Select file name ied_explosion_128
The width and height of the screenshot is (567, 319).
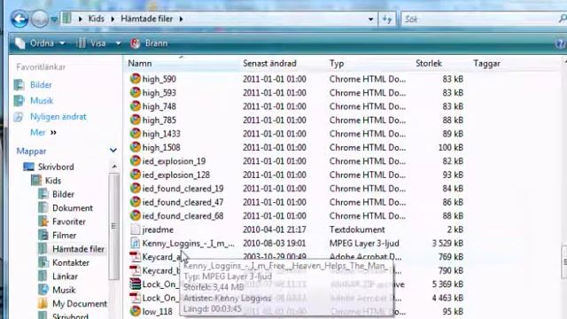pyautogui.click(x=176, y=175)
